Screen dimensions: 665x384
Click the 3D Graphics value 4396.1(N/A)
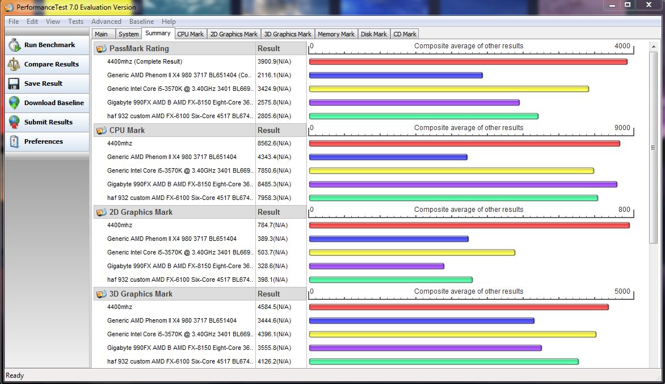click(x=274, y=334)
